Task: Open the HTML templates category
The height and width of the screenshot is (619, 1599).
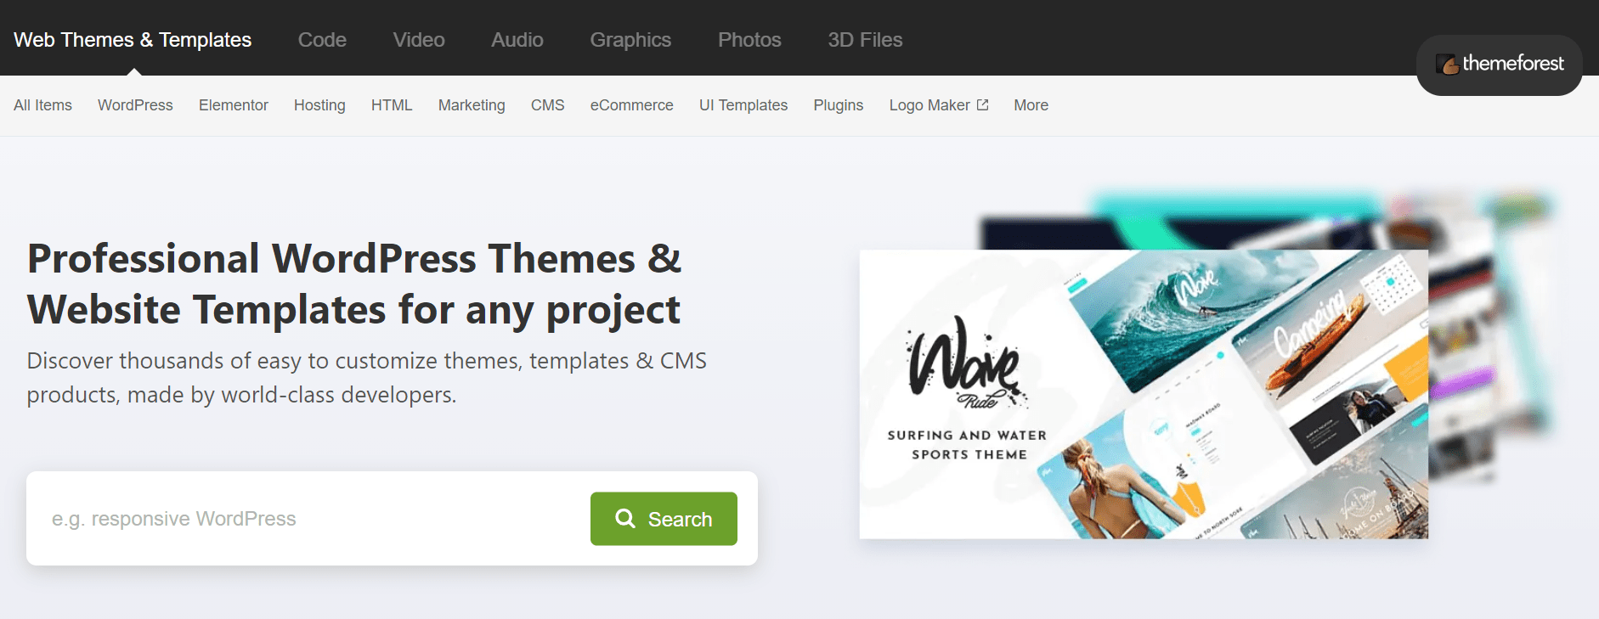Action: click(x=392, y=105)
